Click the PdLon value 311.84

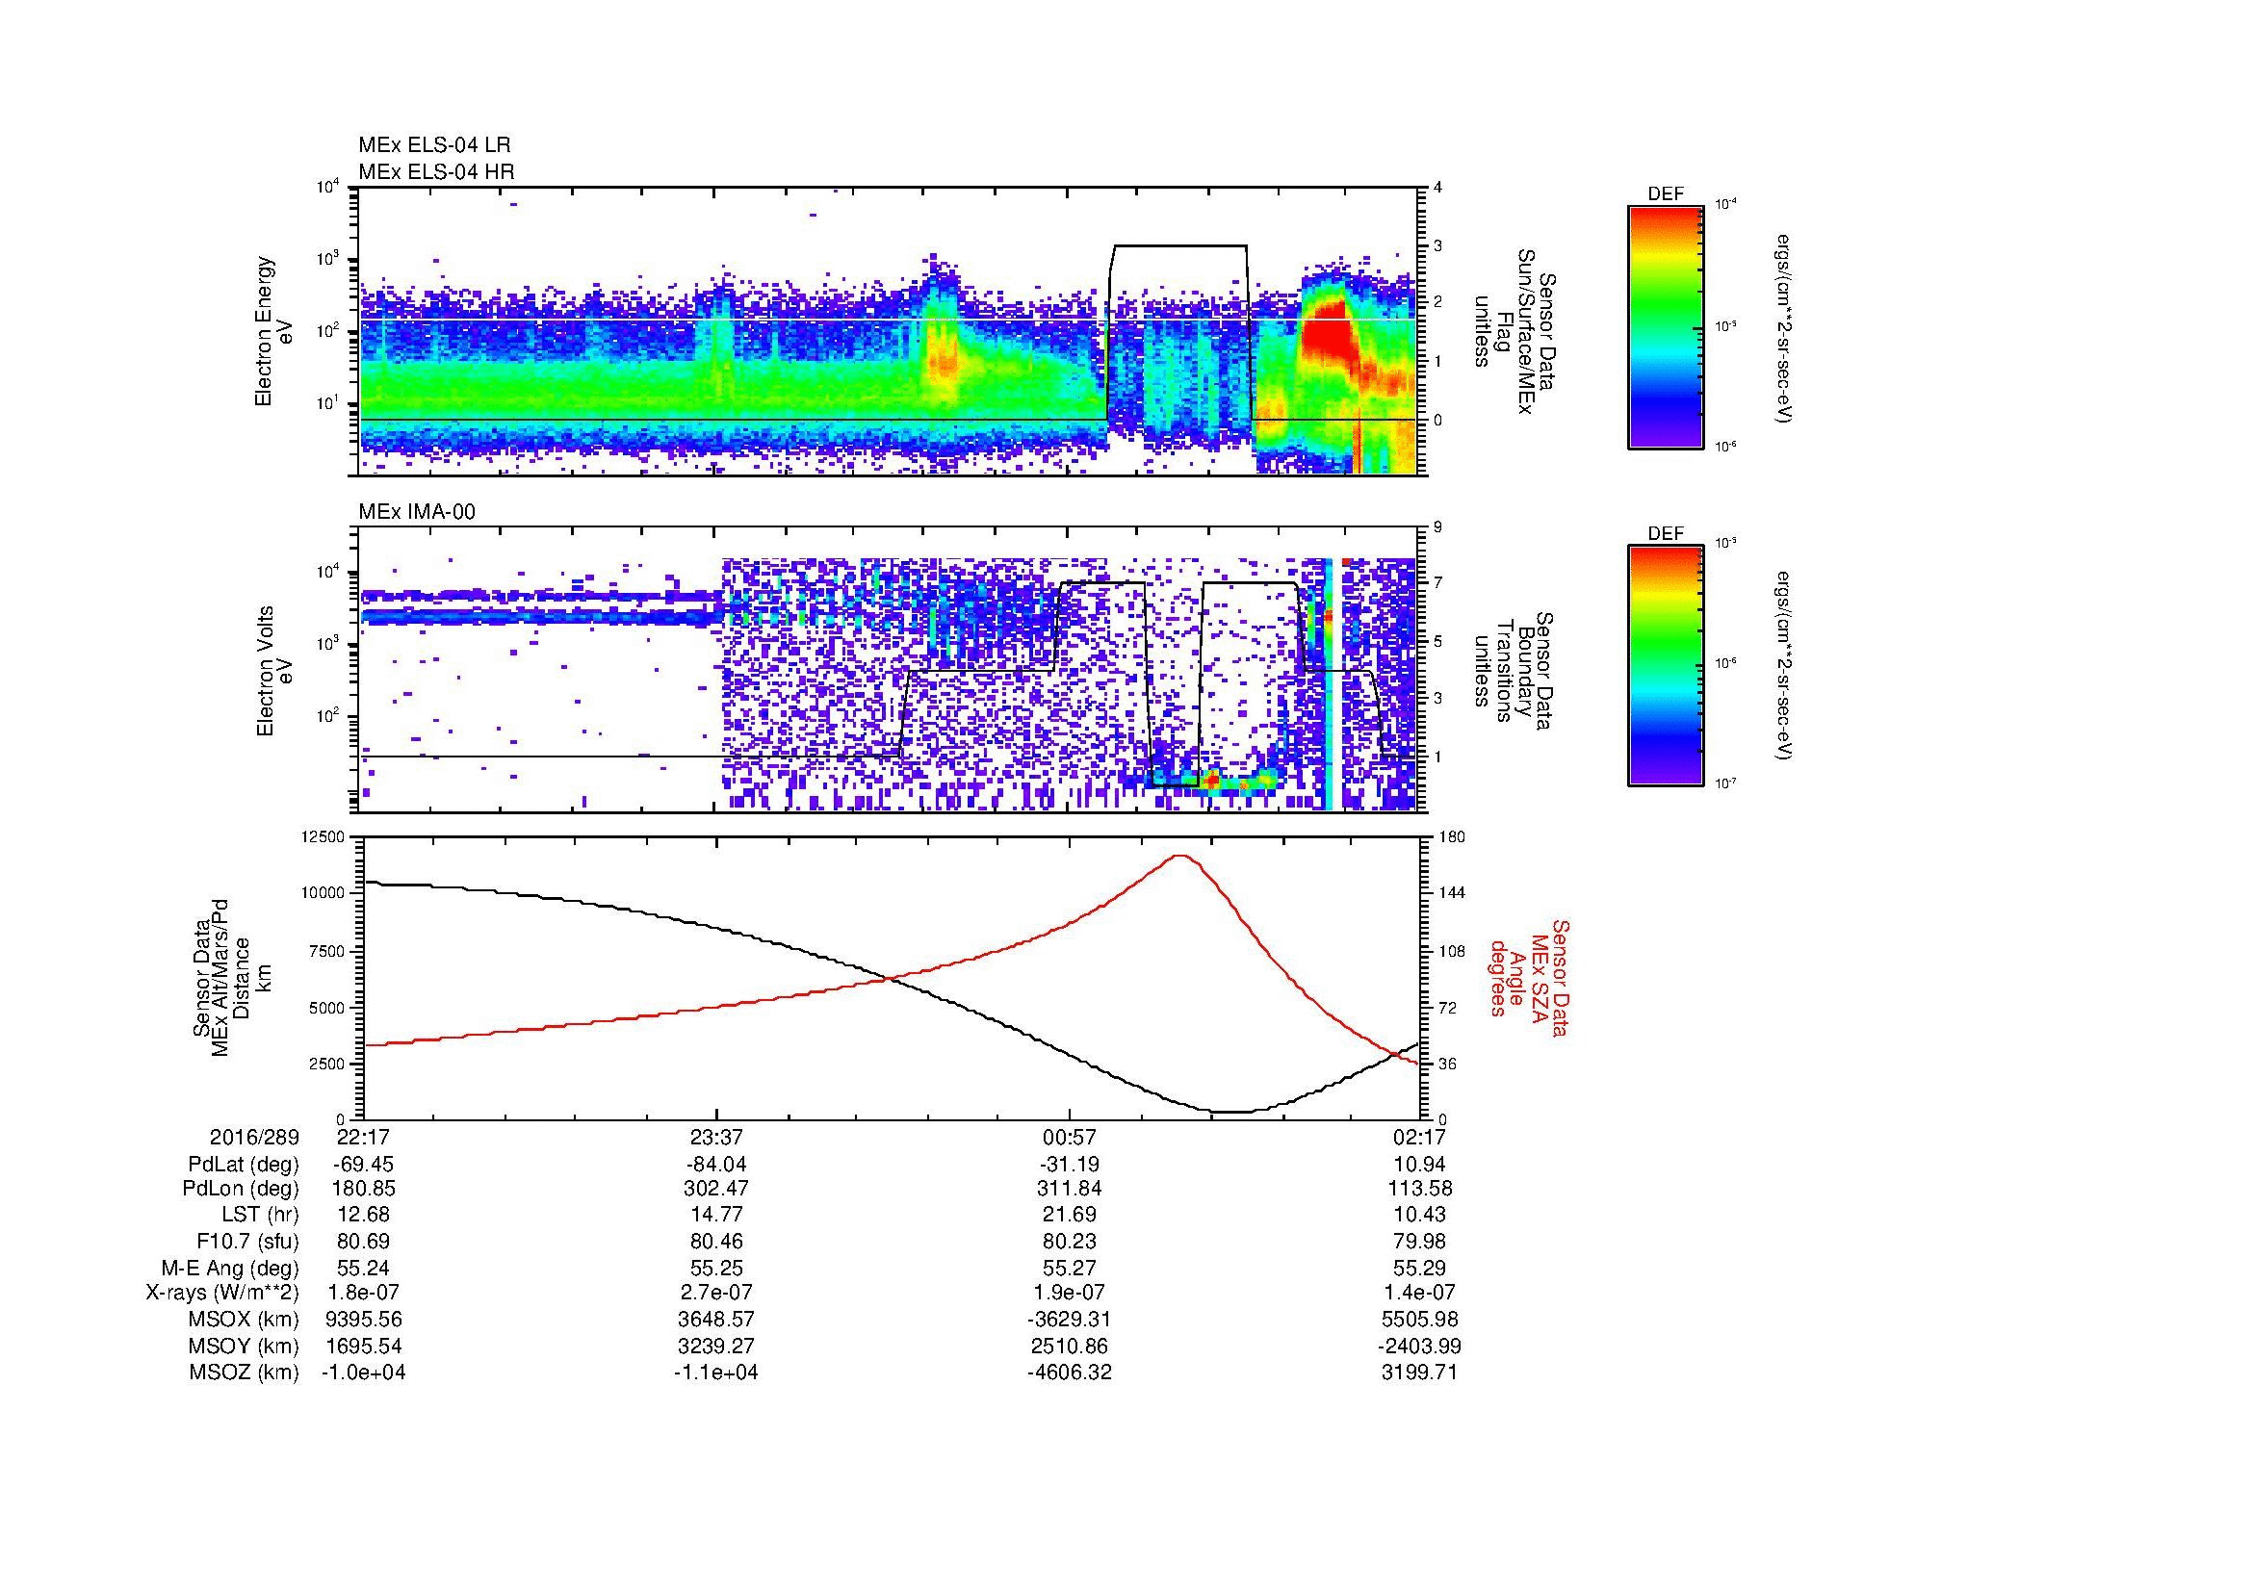(1069, 1188)
